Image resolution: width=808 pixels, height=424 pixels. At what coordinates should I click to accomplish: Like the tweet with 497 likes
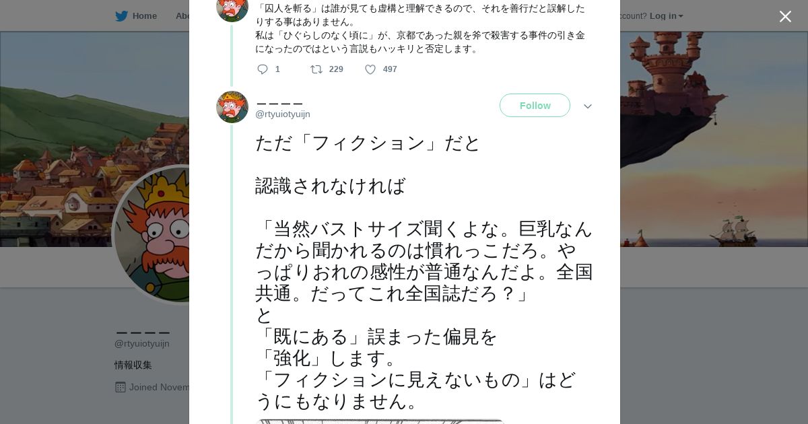[x=370, y=69]
